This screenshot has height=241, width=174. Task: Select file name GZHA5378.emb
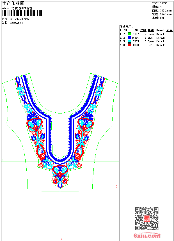(x=19, y=19)
